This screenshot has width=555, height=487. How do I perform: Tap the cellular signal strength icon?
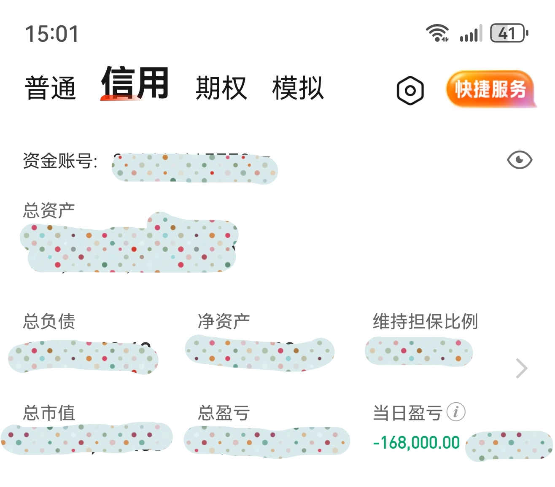pyautogui.click(x=471, y=33)
